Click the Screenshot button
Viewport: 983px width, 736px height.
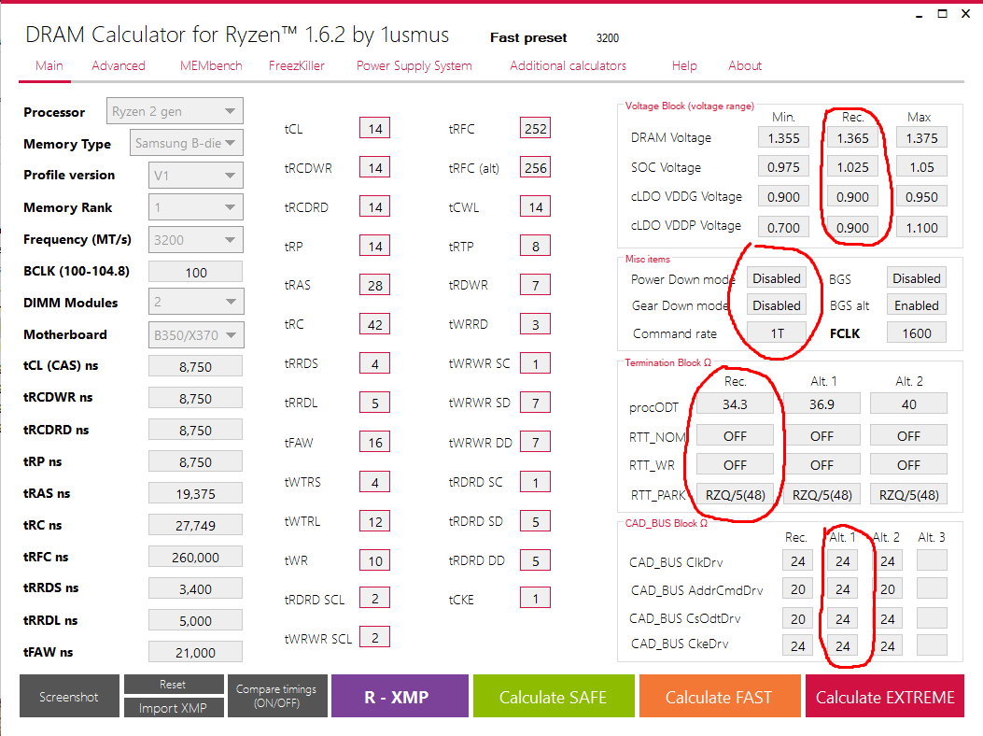(x=69, y=697)
